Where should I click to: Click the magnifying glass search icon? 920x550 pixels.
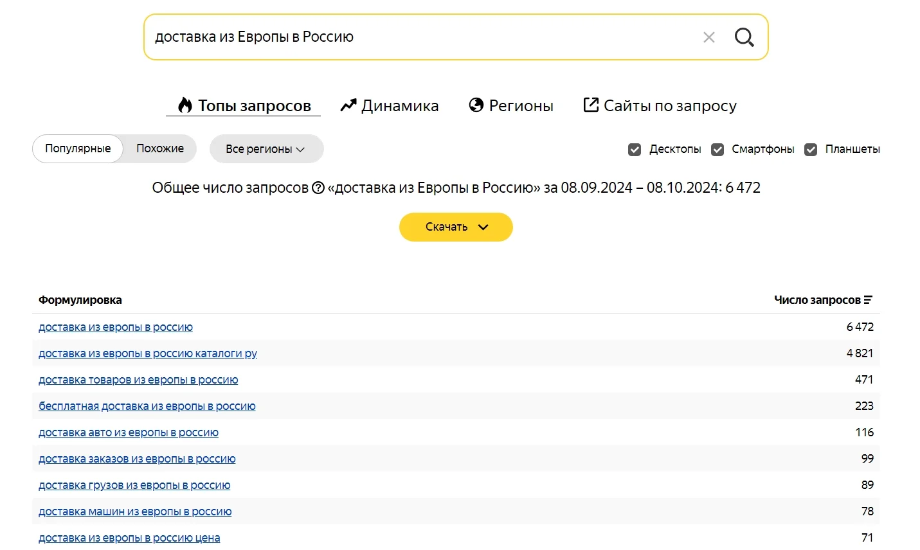744,37
